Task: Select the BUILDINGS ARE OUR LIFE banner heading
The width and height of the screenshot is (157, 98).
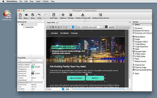Action: pyautogui.click(x=64, y=47)
